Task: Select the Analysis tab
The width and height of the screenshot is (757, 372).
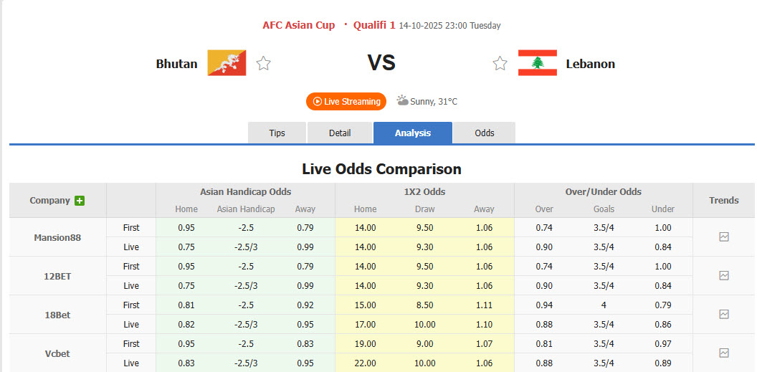Action: tap(413, 133)
